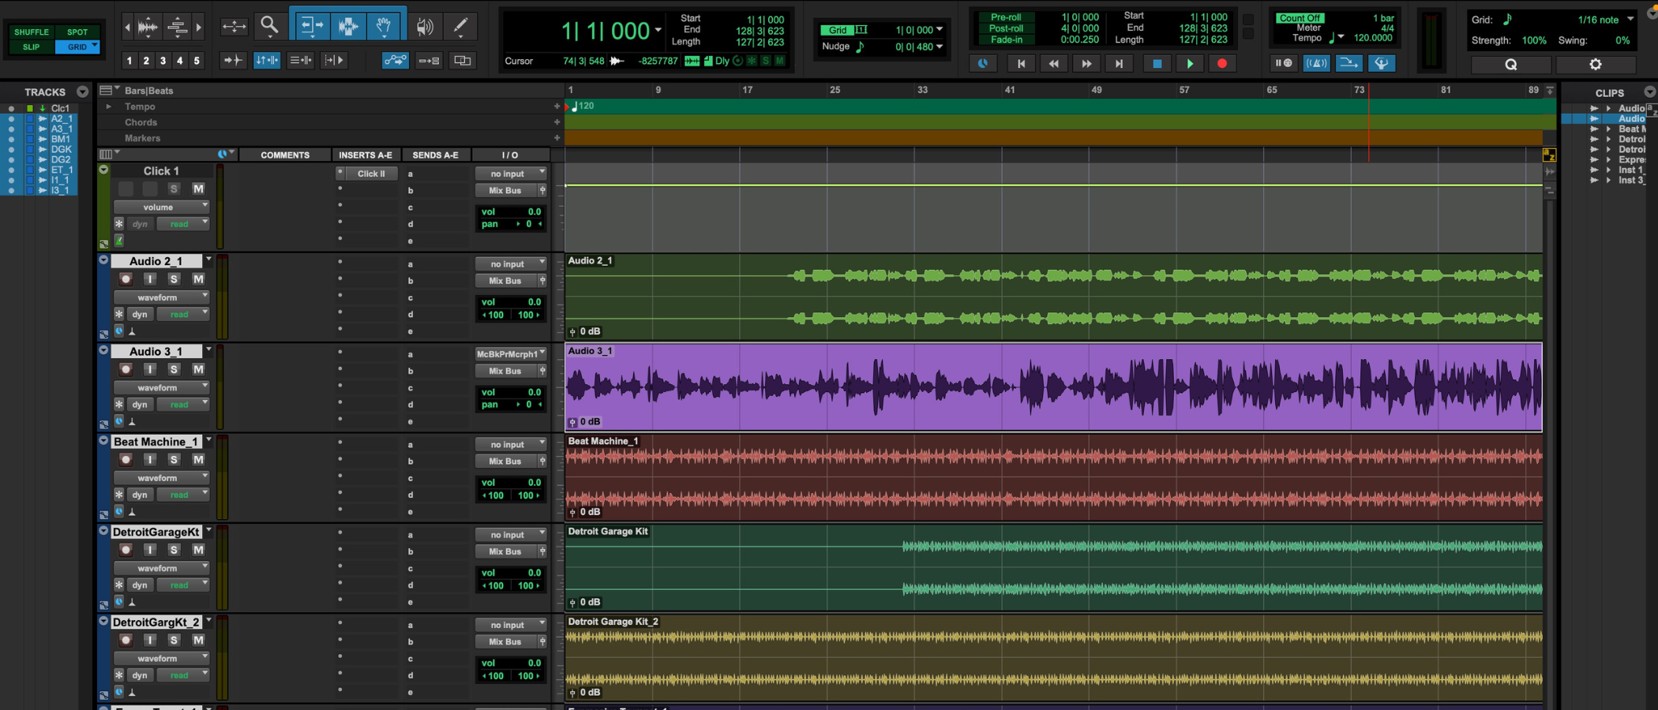The image size is (1658, 710).
Task: Open the waveform view selector on Audio 2_1
Action: coord(161,297)
